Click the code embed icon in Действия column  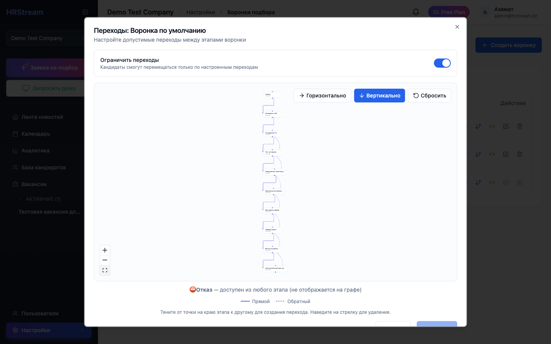[492, 126]
